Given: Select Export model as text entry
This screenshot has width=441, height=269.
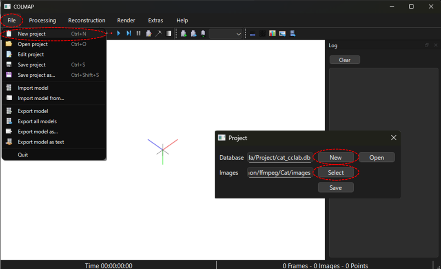Looking at the screenshot, I should 41,142.
